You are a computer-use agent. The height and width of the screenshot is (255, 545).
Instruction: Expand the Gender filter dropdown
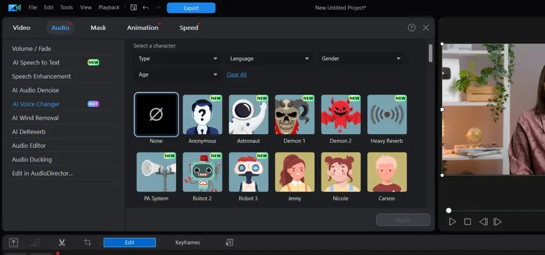tap(360, 59)
